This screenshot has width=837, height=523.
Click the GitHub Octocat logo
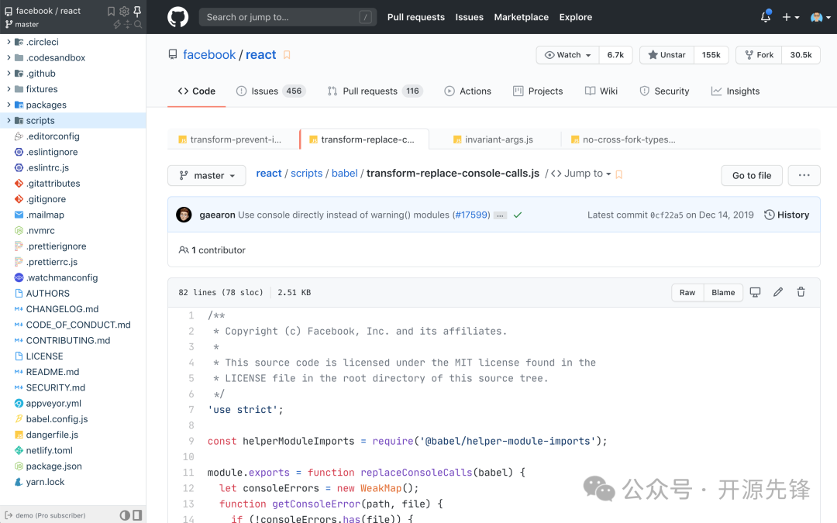click(x=177, y=17)
